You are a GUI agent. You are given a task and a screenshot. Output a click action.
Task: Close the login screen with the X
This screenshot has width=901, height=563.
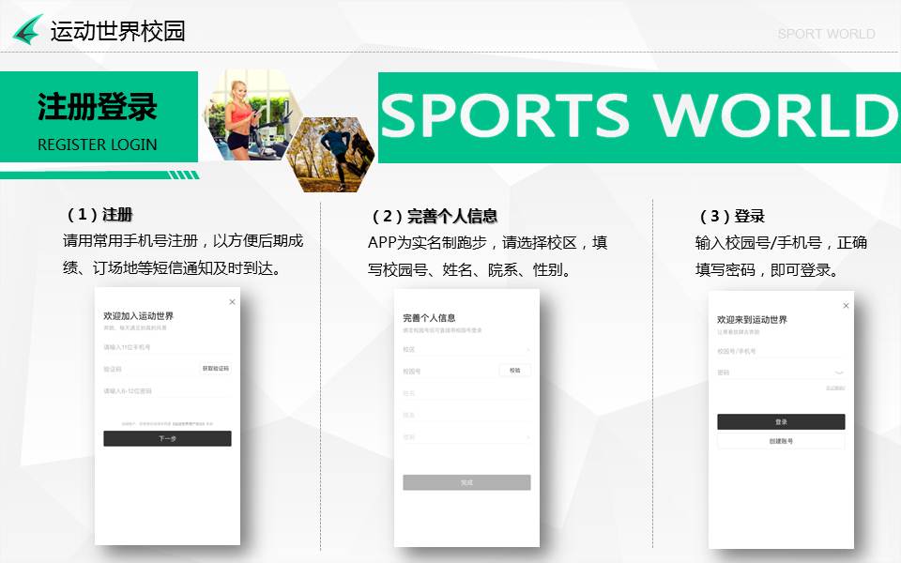846,306
